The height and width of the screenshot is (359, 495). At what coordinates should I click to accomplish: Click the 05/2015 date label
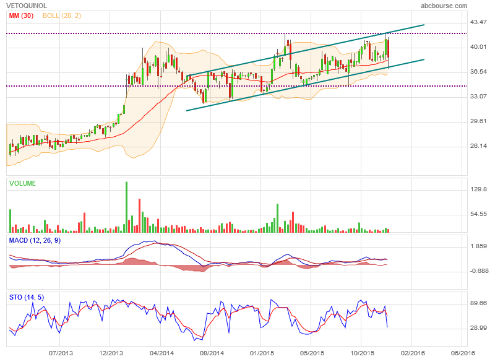312,353
